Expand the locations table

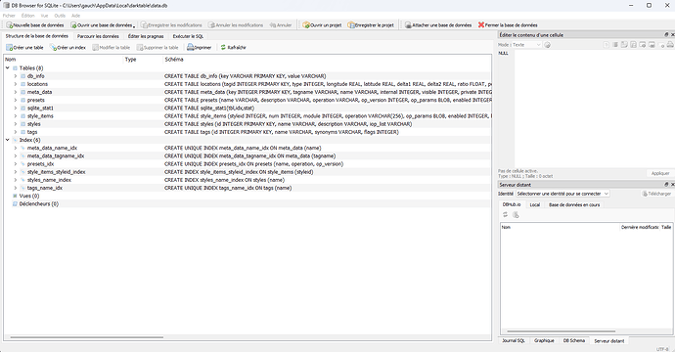pos(16,84)
